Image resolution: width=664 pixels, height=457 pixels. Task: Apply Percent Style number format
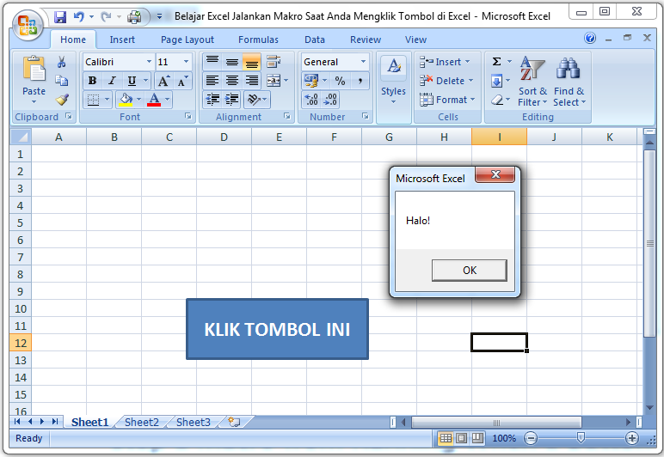340,81
